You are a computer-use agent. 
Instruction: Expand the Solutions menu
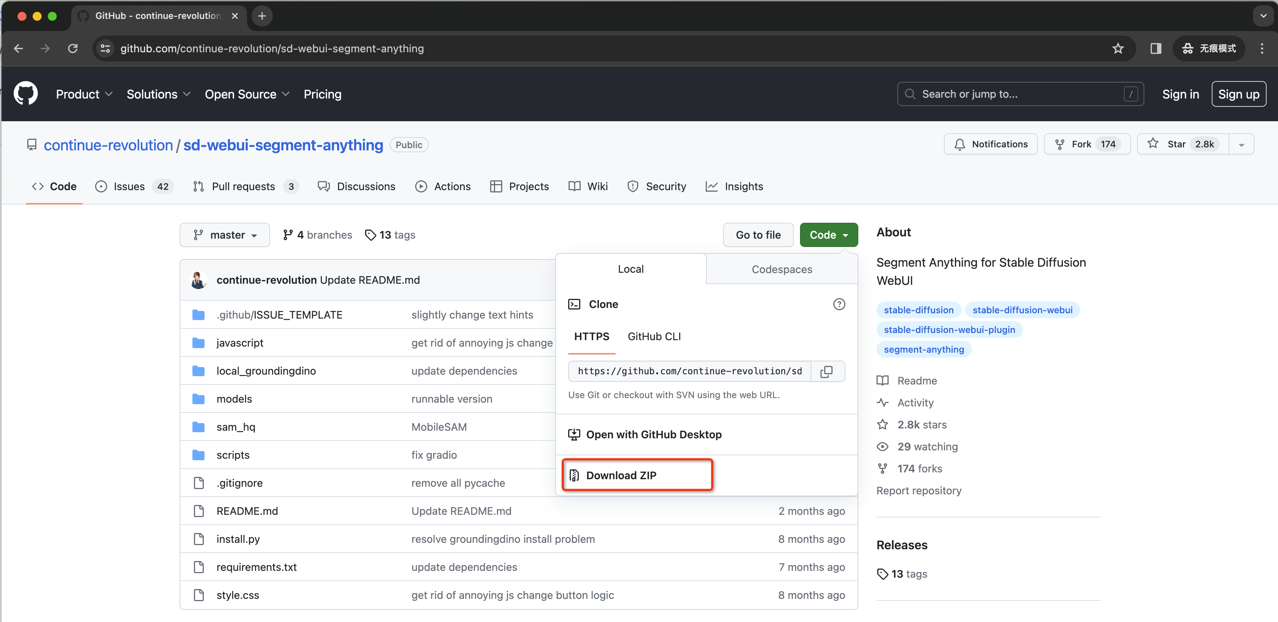point(158,94)
